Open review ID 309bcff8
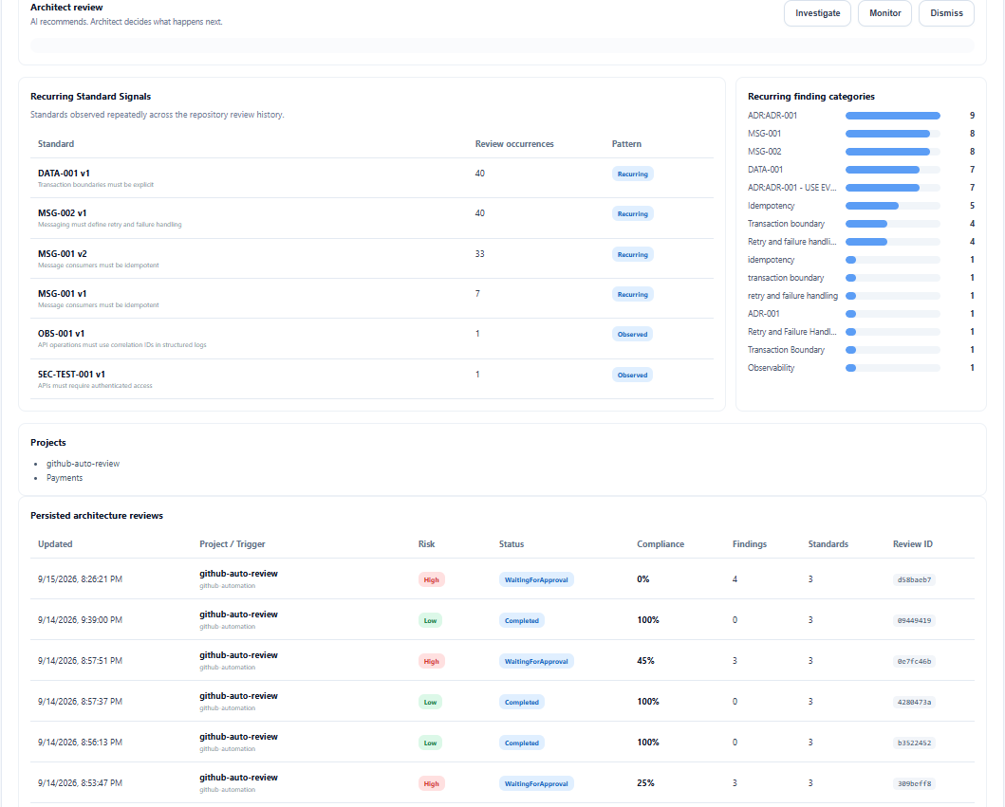This screenshot has height=807, width=1005. coord(914,784)
